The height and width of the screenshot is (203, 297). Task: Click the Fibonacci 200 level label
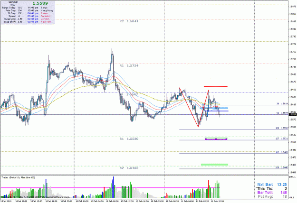(282, 167)
